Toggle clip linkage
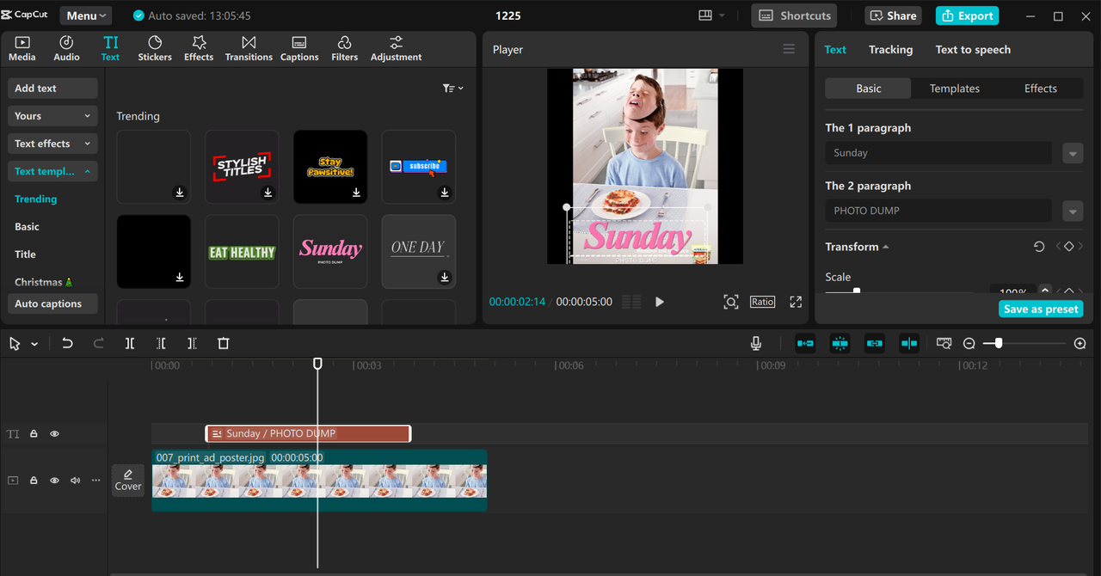The image size is (1101, 576). (875, 343)
